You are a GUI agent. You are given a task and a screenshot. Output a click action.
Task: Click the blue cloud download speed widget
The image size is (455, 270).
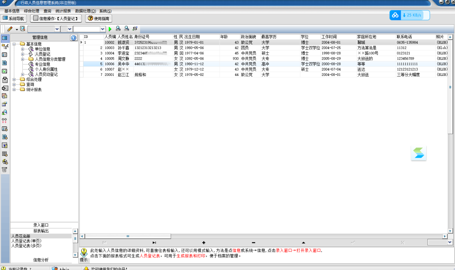409,15
